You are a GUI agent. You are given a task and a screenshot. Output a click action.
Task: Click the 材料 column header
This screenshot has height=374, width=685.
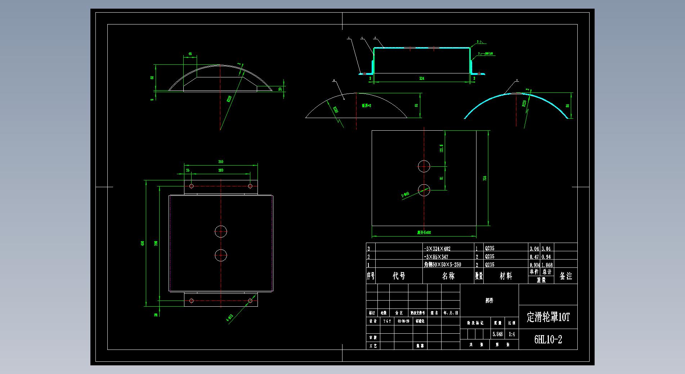coord(506,276)
